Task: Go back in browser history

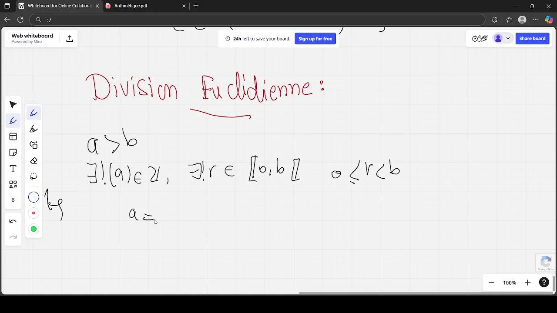Action: click(7, 20)
